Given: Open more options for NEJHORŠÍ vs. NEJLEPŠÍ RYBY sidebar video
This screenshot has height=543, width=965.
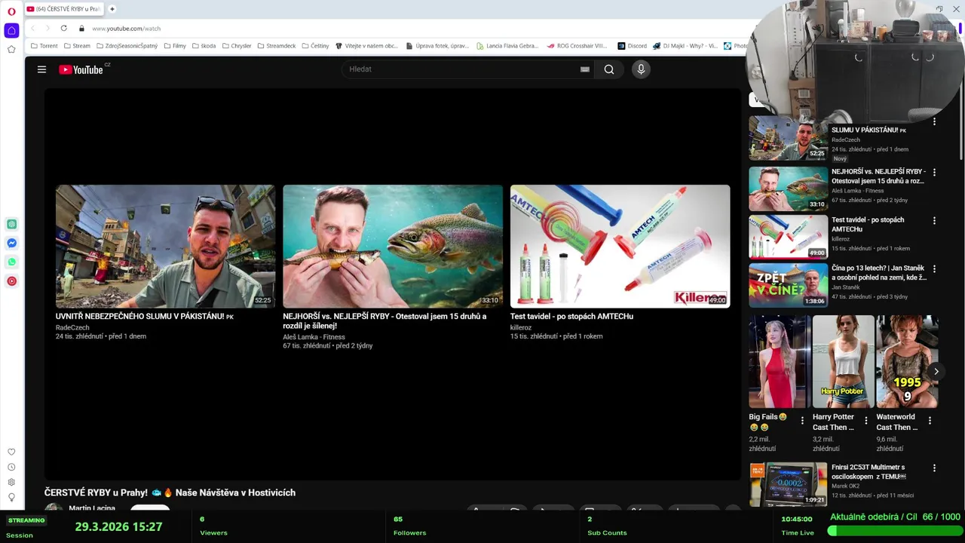Looking at the screenshot, I should [934, 172].
